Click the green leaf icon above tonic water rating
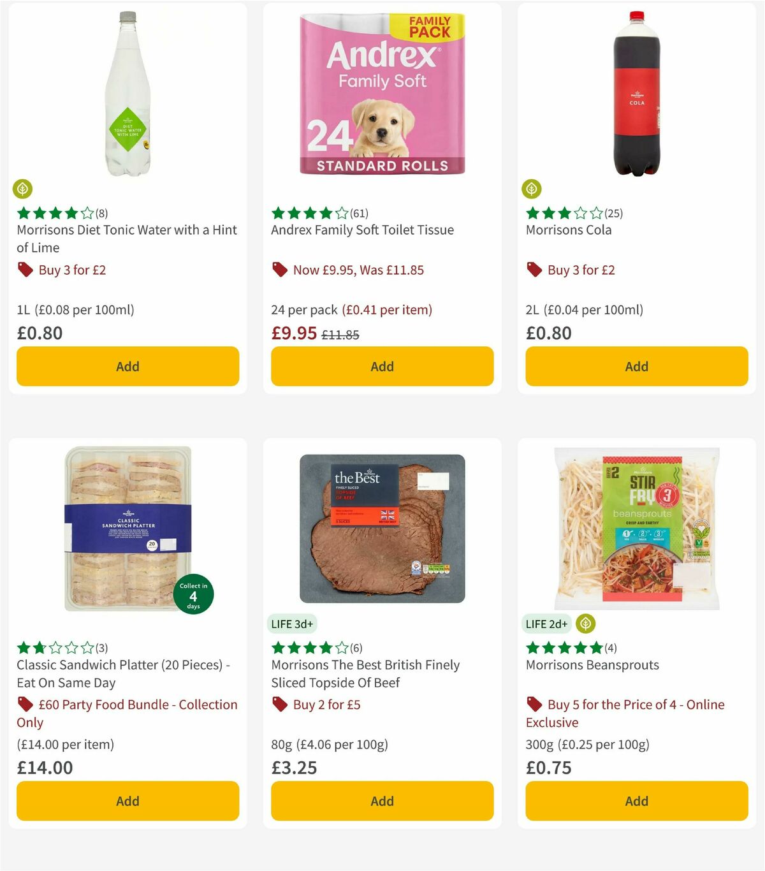Viewport: 765px width, 871px height. [23, 189]
